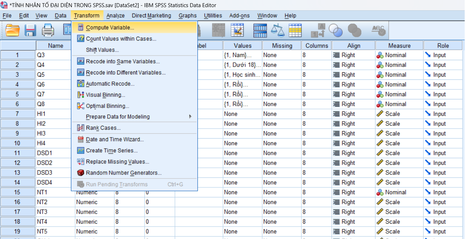Click the Weight Cases balance scale icon

pos(278,30)
